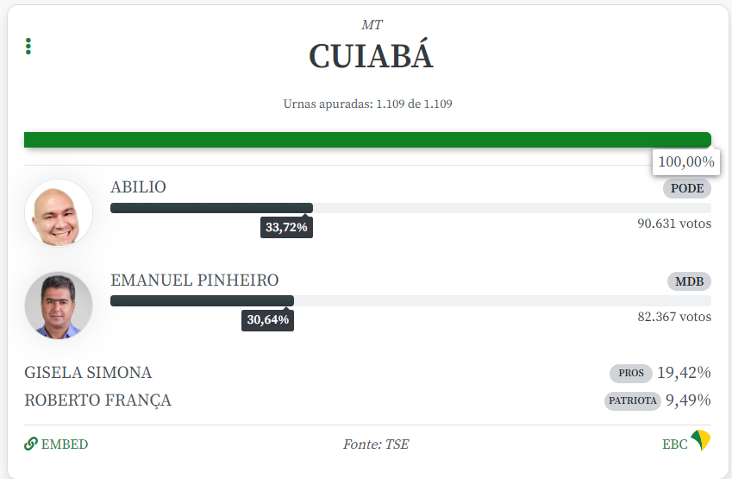Click Emanuel Pinheiro's candidate photo

(x=59, y=306)
